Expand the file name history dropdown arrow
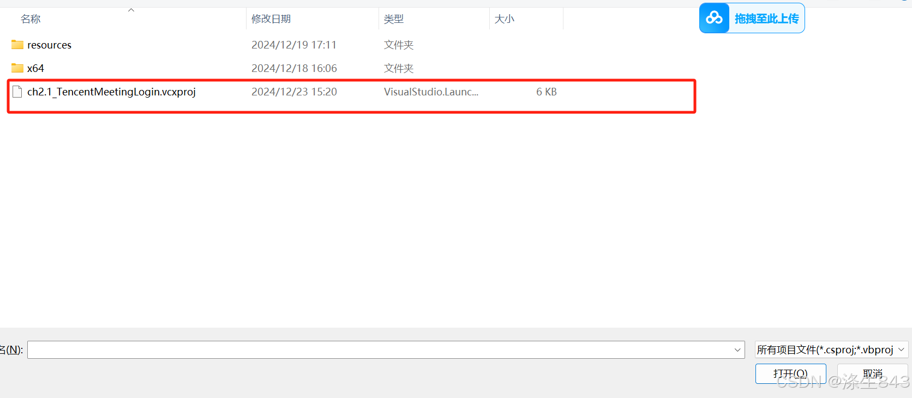 tap(737, 350)
